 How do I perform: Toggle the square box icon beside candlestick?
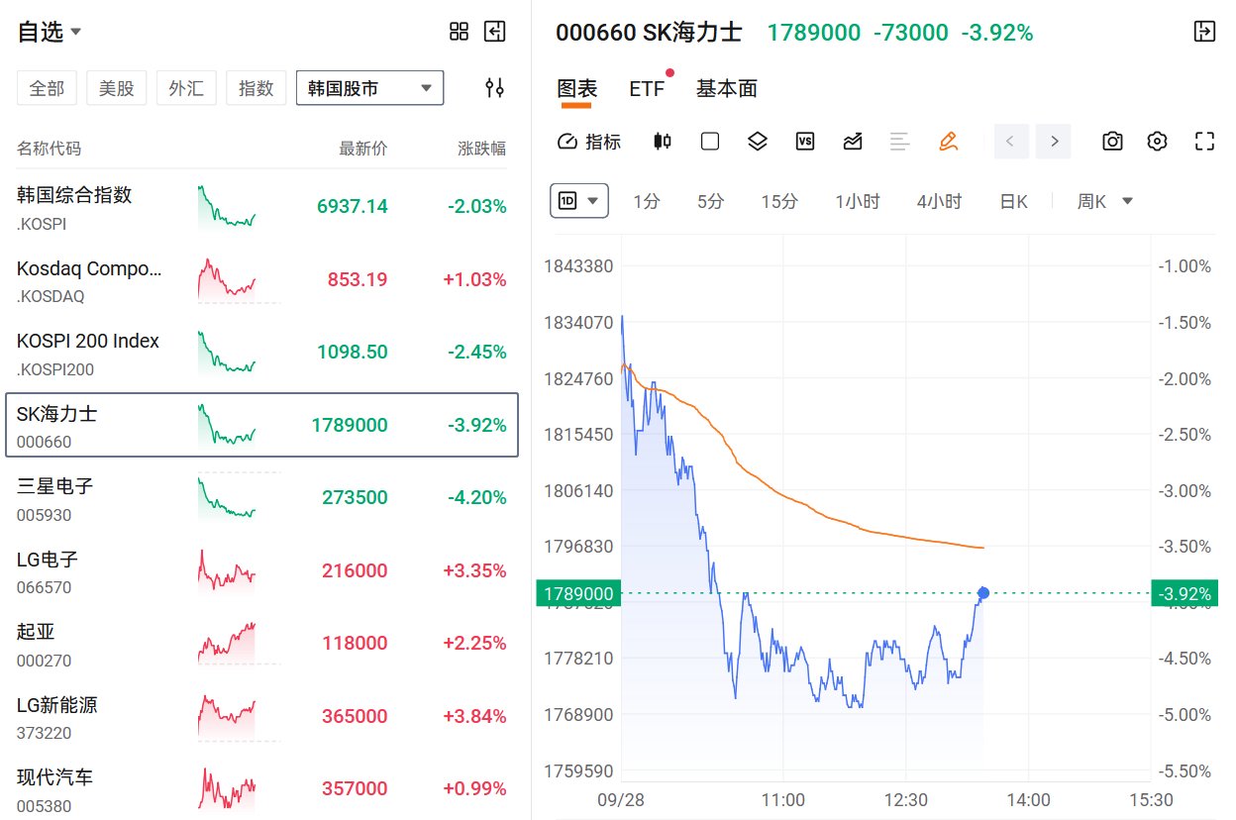[x=710, y=142]
